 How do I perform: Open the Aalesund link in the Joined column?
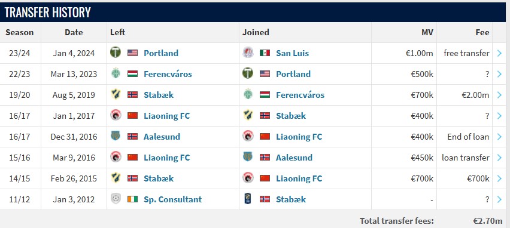(x=294, y=158)
